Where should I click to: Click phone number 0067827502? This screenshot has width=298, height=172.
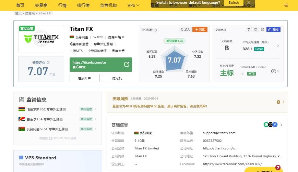coord(212,141)
